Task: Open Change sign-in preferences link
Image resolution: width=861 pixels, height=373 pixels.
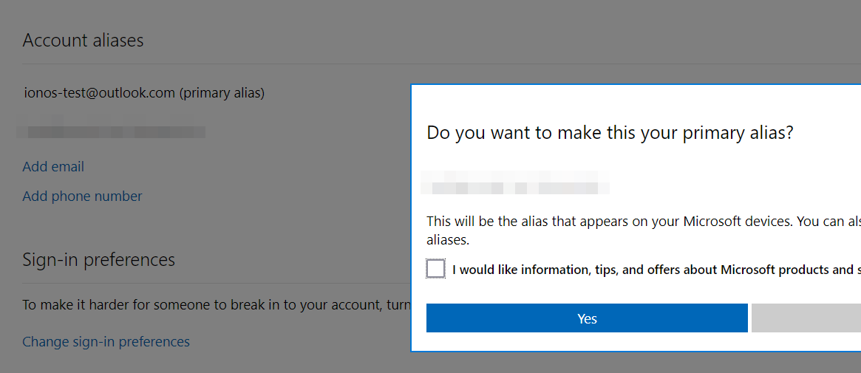Action: 106,342
